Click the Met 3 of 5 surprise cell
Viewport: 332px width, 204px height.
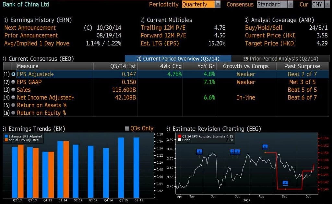coord(302,82)
